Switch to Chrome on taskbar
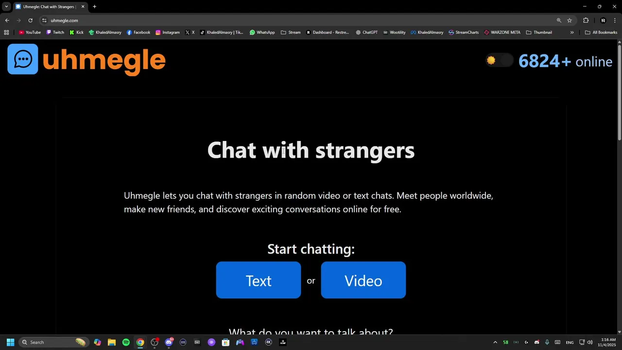 click(140, 342)
